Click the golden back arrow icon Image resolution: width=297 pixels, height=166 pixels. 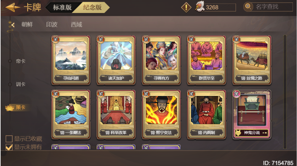pos(12,8)
